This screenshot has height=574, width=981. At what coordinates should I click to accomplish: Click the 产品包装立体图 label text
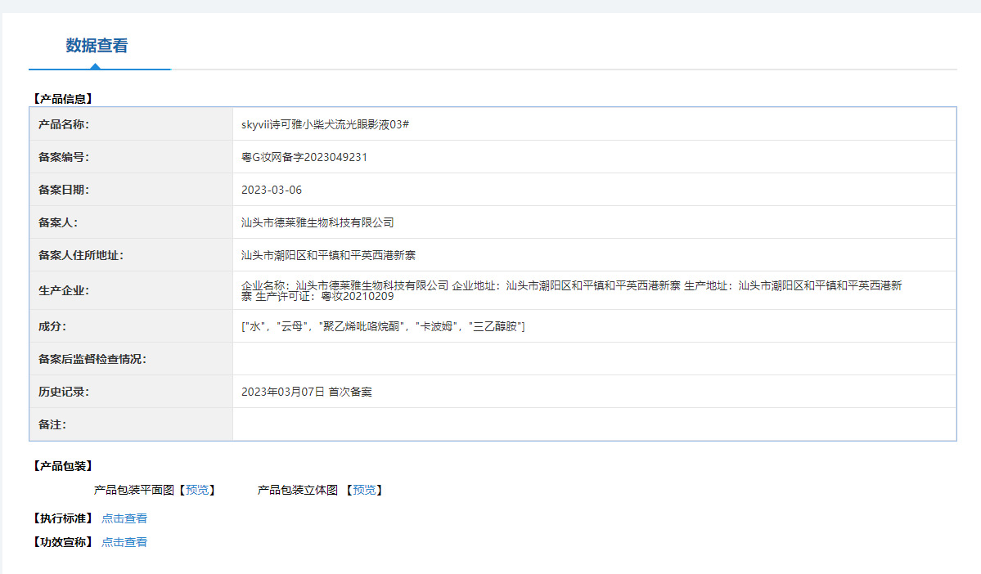(298, 491)
